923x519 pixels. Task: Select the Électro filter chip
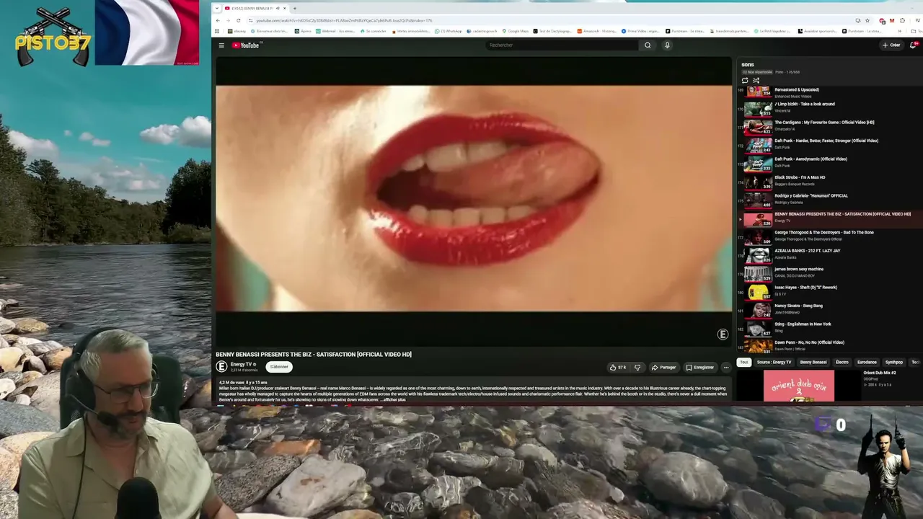tap(842, 362)
